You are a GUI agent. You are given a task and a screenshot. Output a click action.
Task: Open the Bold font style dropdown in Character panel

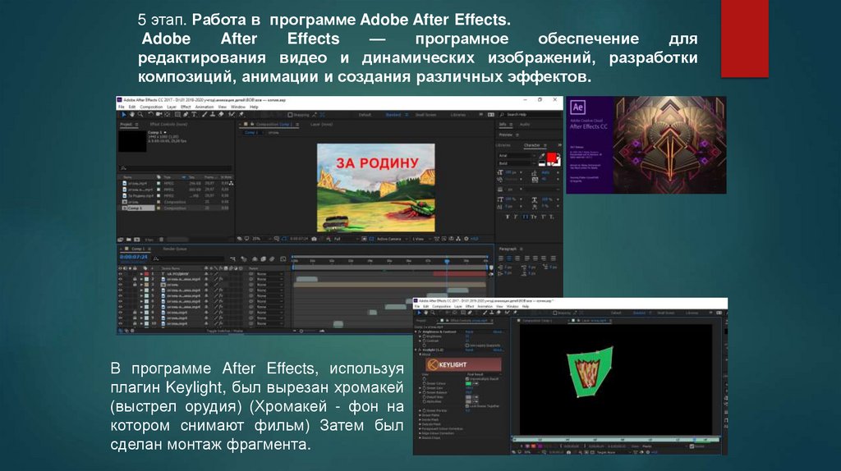(x=517, y=163)
